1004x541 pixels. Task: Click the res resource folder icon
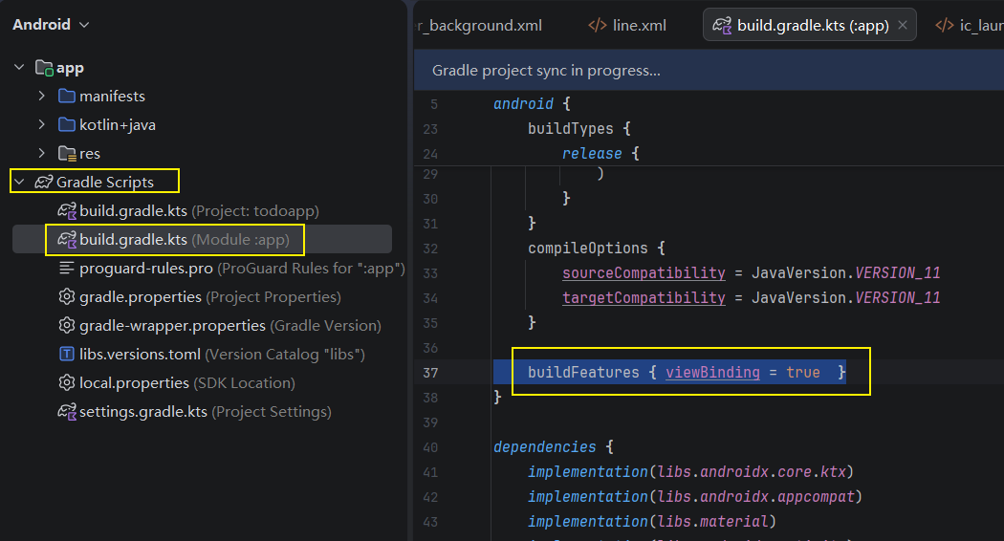click(x=67, y=154)
